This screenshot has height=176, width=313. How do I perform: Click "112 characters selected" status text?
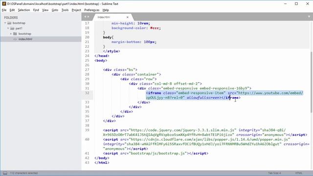24,173
